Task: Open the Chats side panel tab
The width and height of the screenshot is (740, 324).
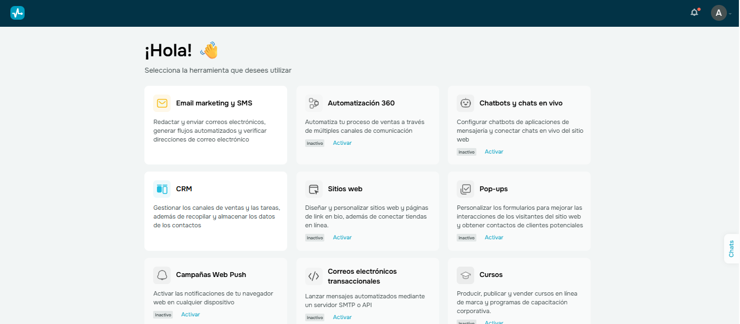Action: (731, 249)
